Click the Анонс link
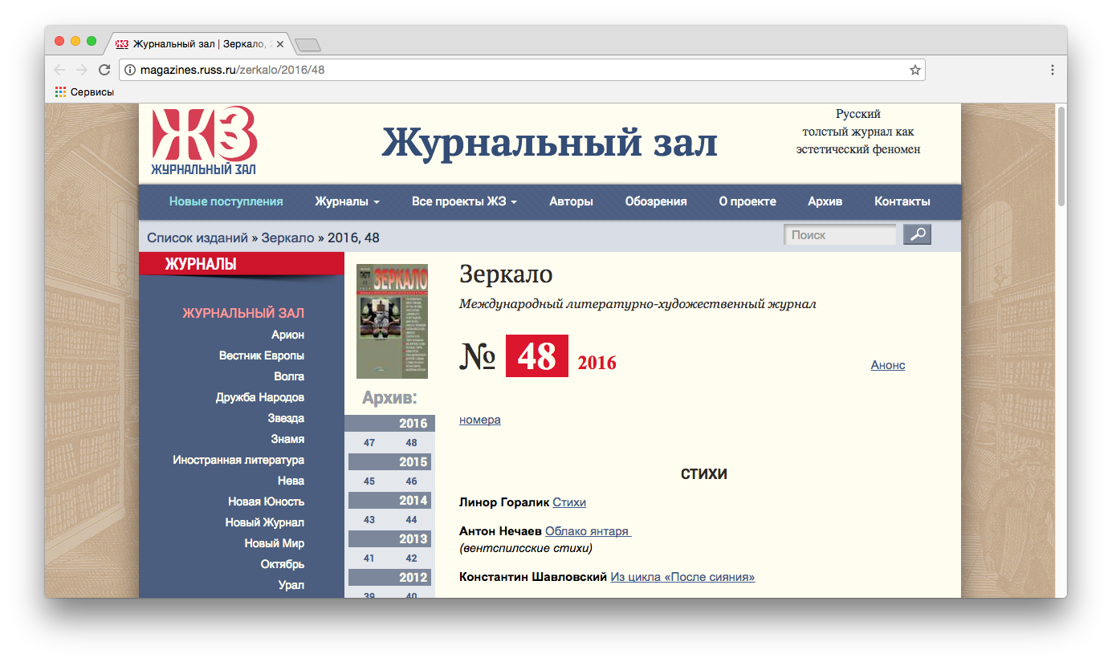Screen dimensions: 1112x662 887,365
